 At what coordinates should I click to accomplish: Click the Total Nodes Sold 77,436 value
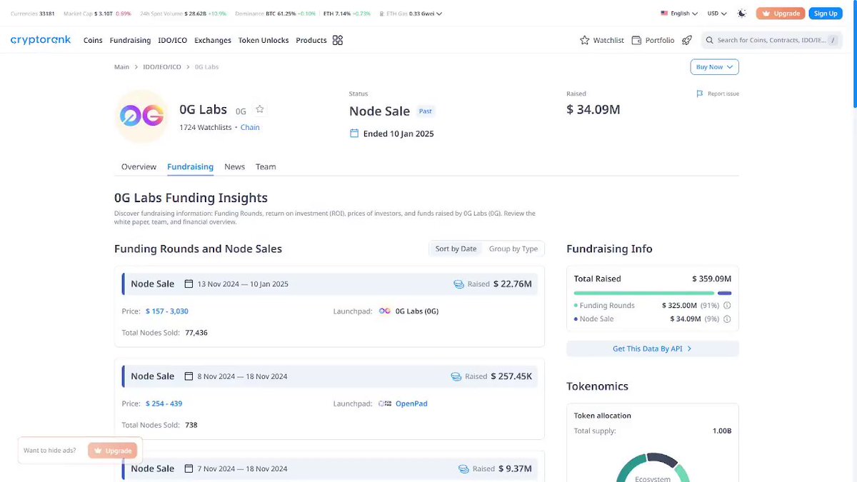pos(196,333)
